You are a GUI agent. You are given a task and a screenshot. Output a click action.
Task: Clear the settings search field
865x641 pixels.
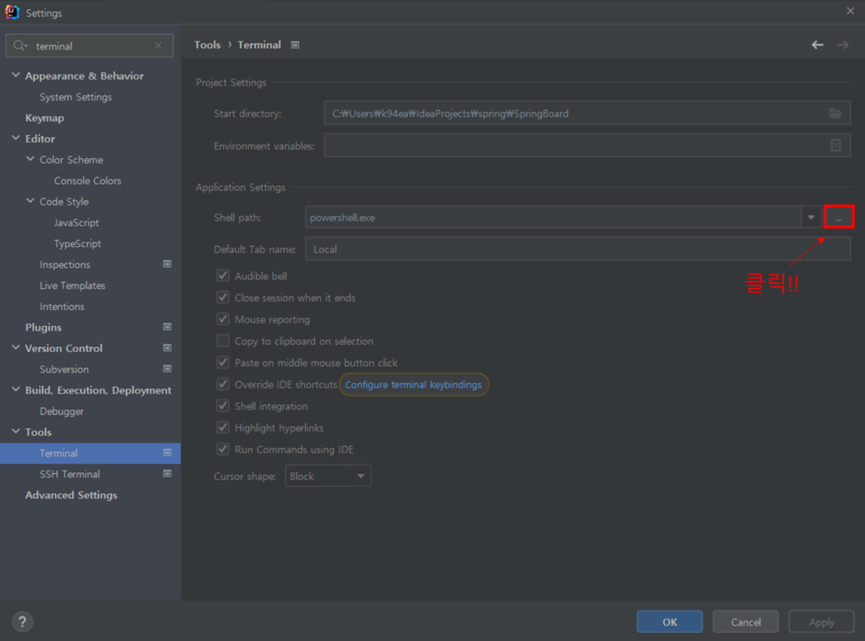(x=158, y=46)
